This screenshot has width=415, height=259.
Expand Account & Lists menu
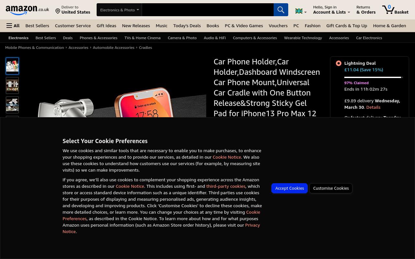click(x=331, y=10)
